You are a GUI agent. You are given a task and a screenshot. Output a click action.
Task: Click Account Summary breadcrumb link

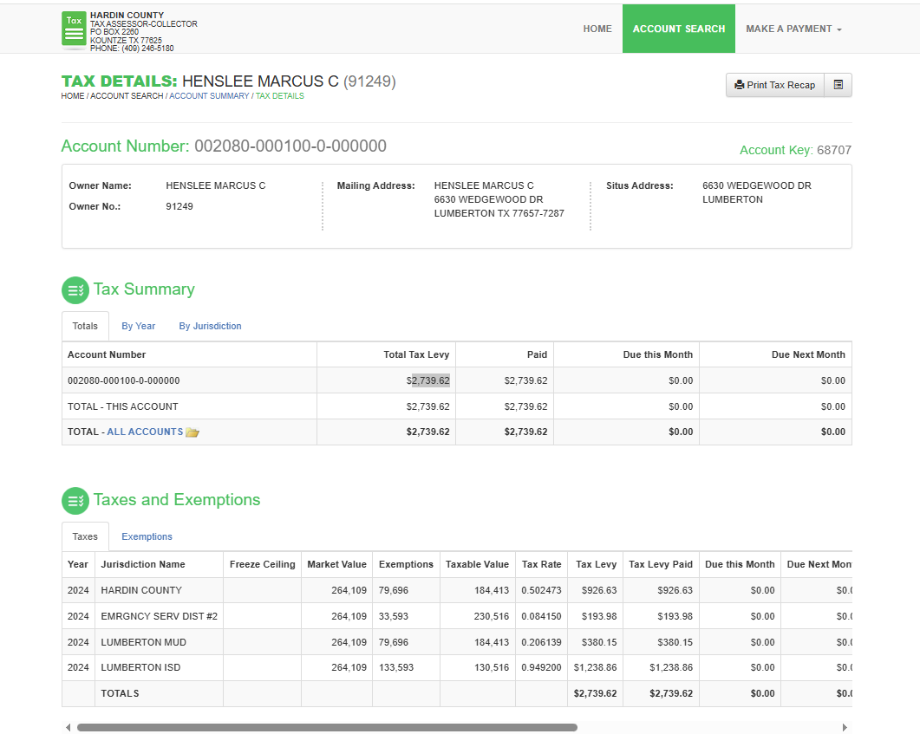(209, 96)
